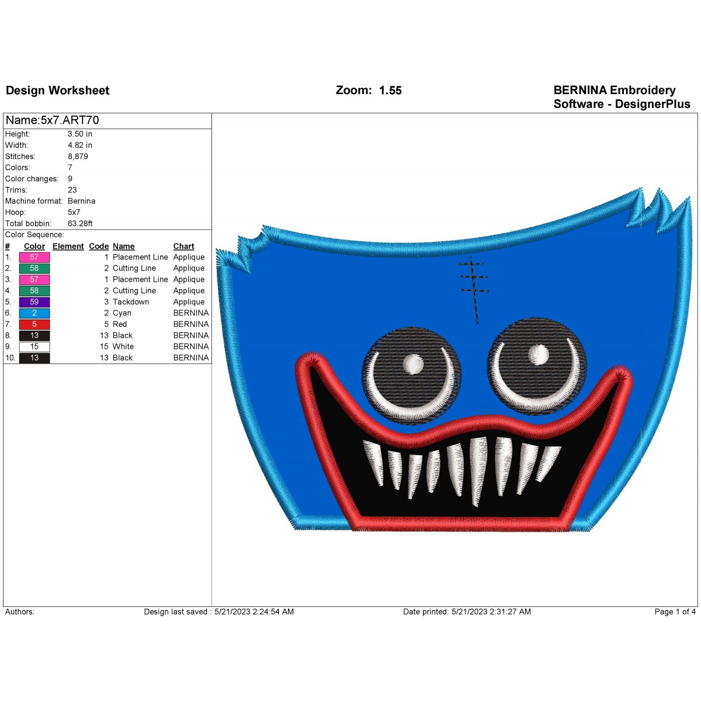Image resolution: width=701 pixels, height=701 pixels.
Task: Click 'Applique' chart entry in Tackdown row
Action: pyautogui.click(x=189, y=302)
